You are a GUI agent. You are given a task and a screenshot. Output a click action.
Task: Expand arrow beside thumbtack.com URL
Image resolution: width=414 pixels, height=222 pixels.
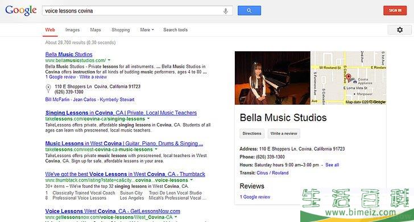tap(191, 180)
